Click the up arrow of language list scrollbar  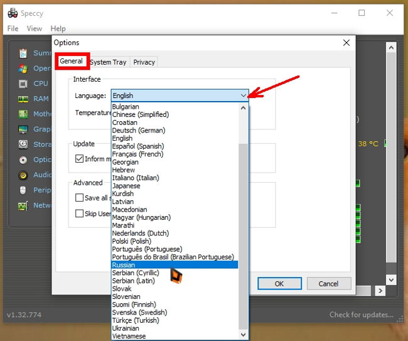243,107
